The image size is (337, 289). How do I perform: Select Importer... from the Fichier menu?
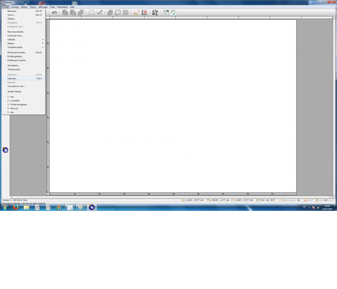point(13,78)
